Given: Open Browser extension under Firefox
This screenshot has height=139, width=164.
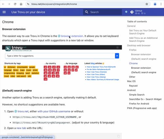Looking at the screenshot, I should click(141, 55).
